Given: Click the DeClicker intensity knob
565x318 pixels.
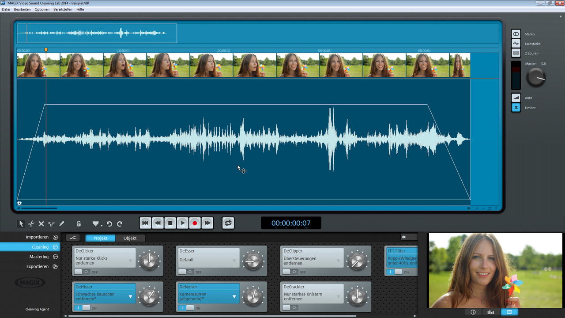Looking at the screenshot, I should (149, 260).
